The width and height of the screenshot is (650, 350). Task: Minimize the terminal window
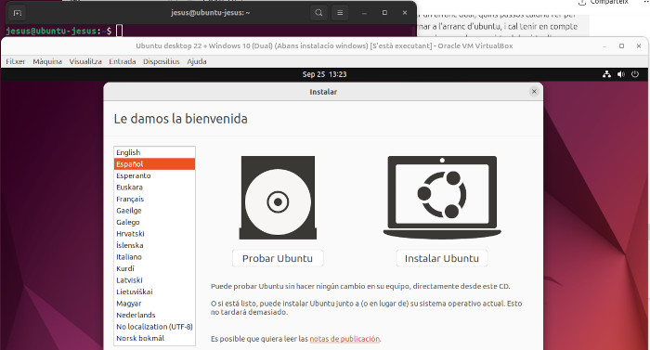click(x=364, y=13)
